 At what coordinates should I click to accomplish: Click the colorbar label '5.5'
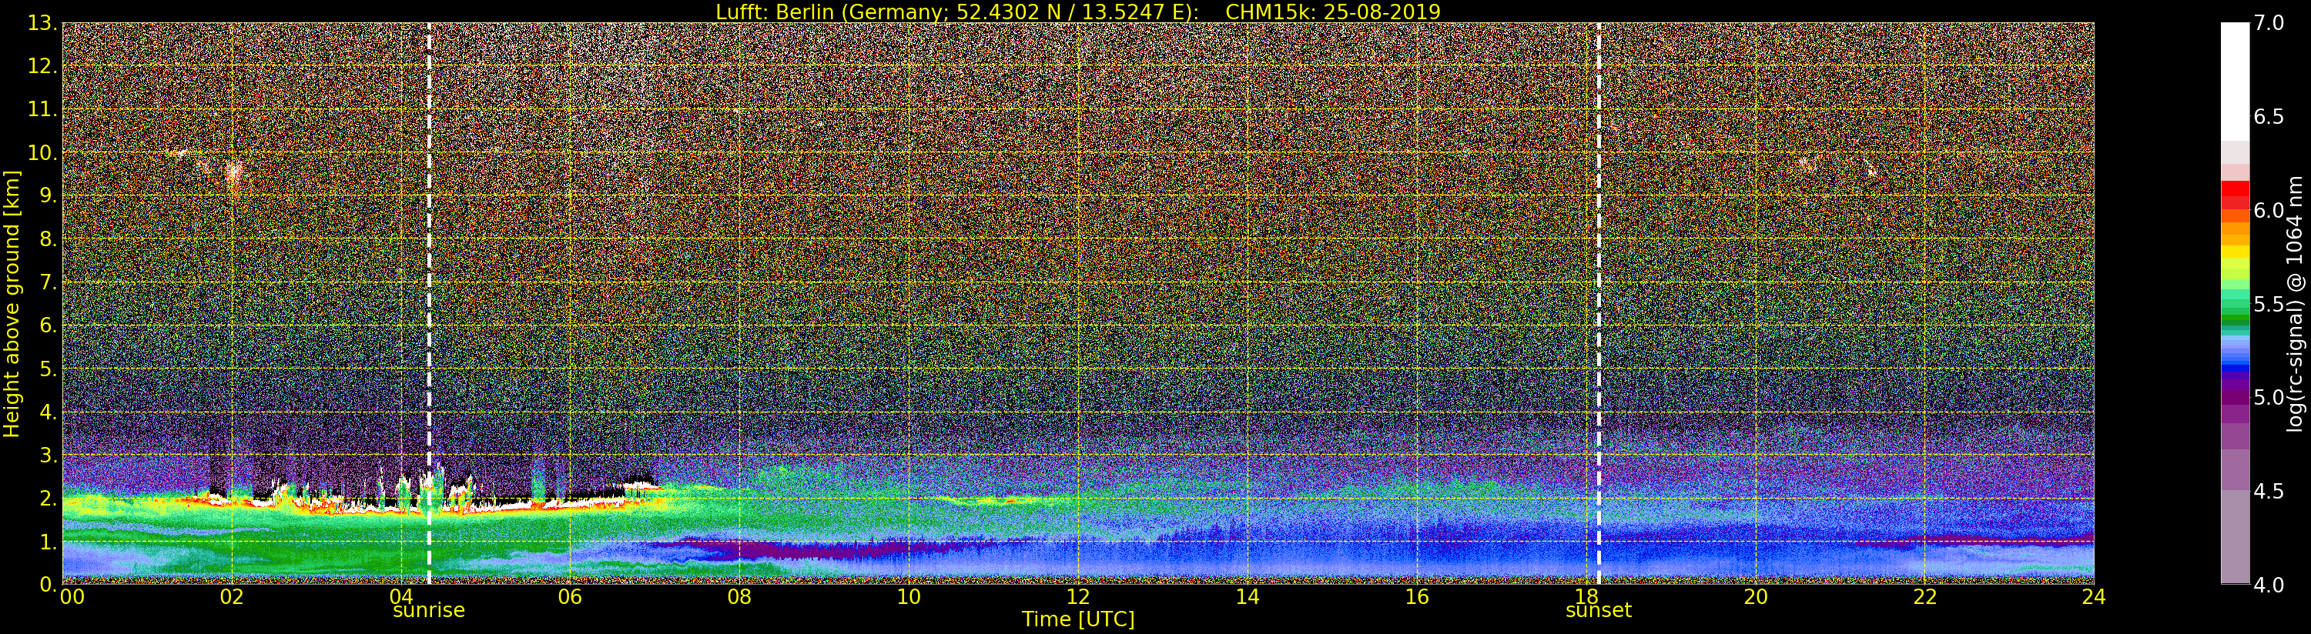[2269, 304]
